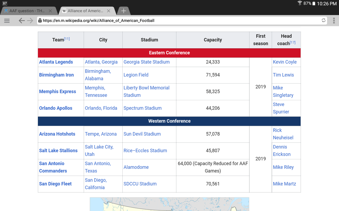Open the Rice–Eccles Stadium link

tap(145, 151)
